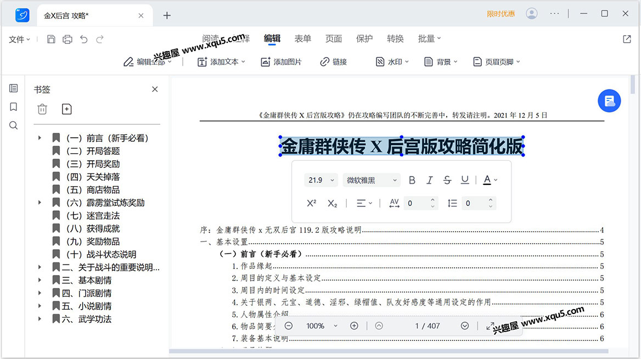Open the bookmark panel icon in the sidebar
This screenshot has width=641, height=359.
click(x=14, y=106)
